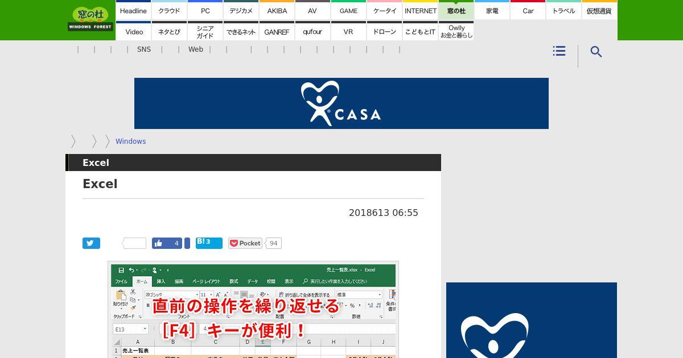Open the 仮想通貨 site tab
This screenshot has height=358, width=683.
[x=599, y=11]
